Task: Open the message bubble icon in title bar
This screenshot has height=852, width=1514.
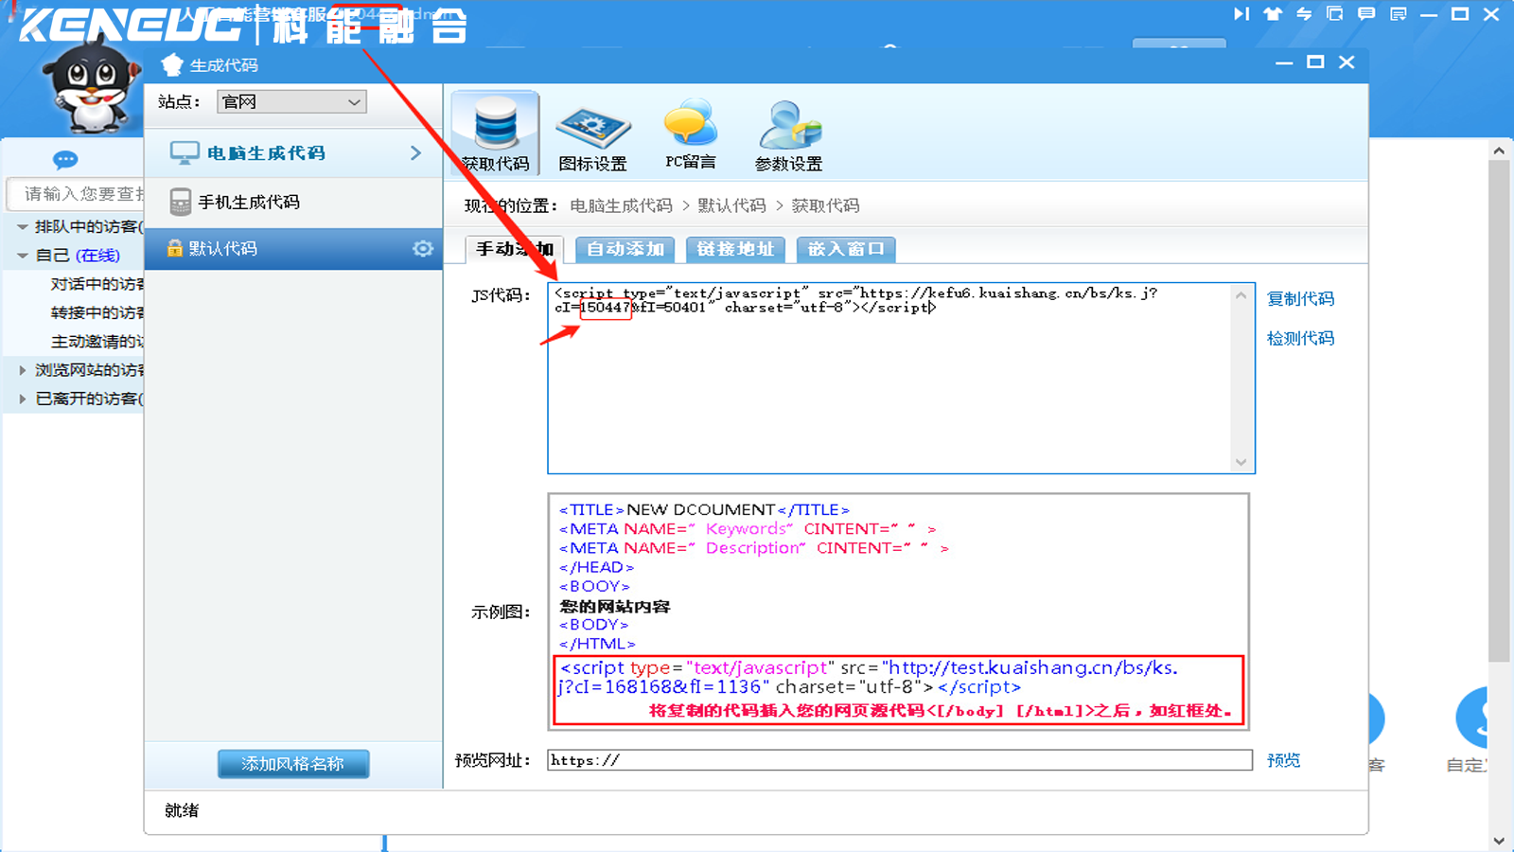Action: (1366, 14)
